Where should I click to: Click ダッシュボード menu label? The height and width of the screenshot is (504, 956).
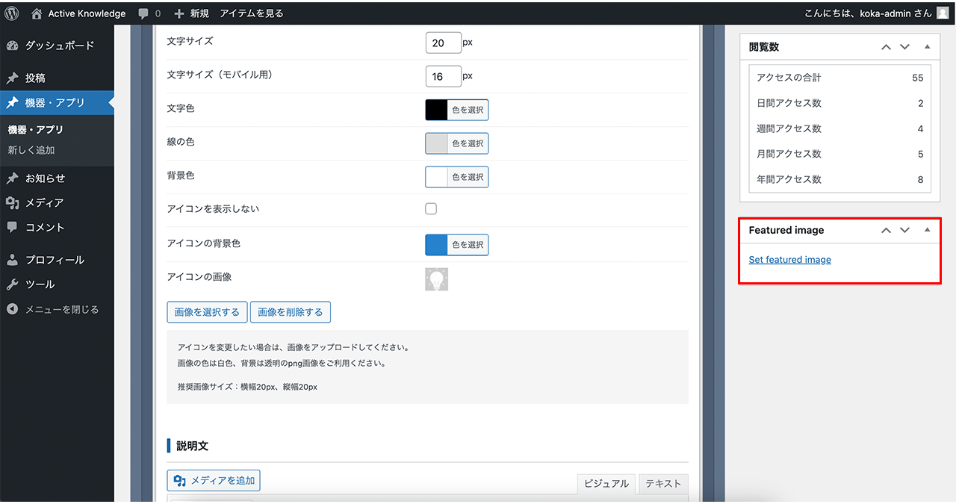60,46
